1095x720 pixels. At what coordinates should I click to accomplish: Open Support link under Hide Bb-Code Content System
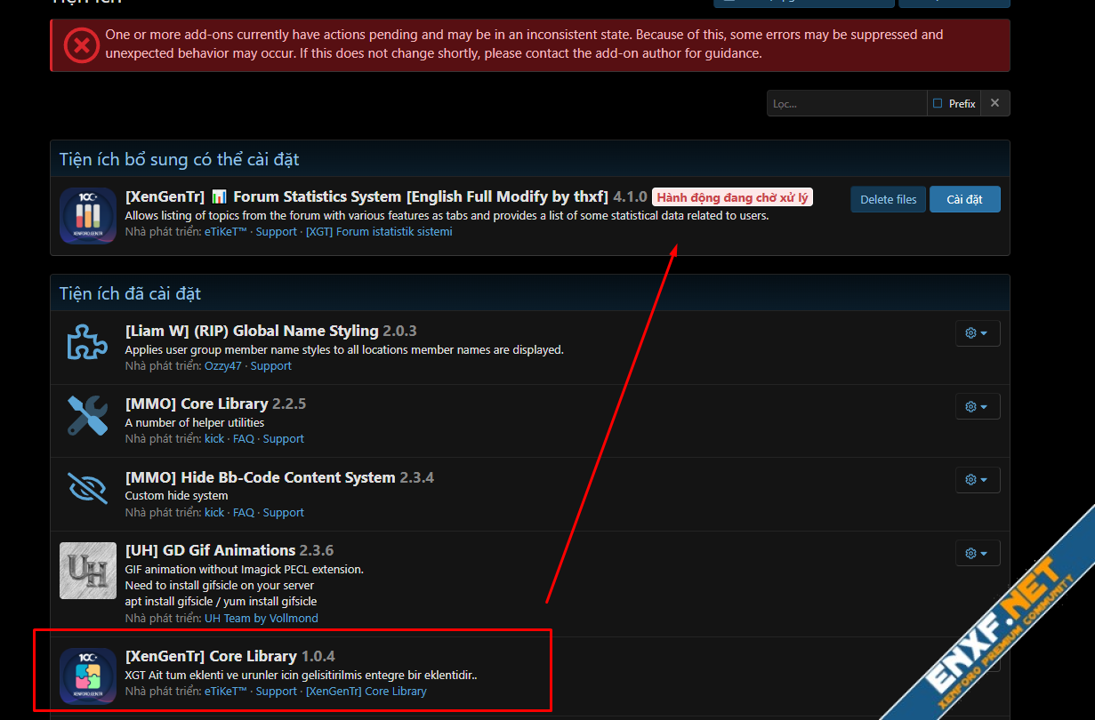pos(284,513)
